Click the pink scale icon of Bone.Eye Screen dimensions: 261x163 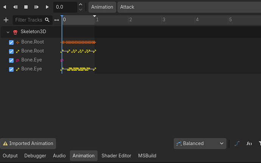pos(17,60)
